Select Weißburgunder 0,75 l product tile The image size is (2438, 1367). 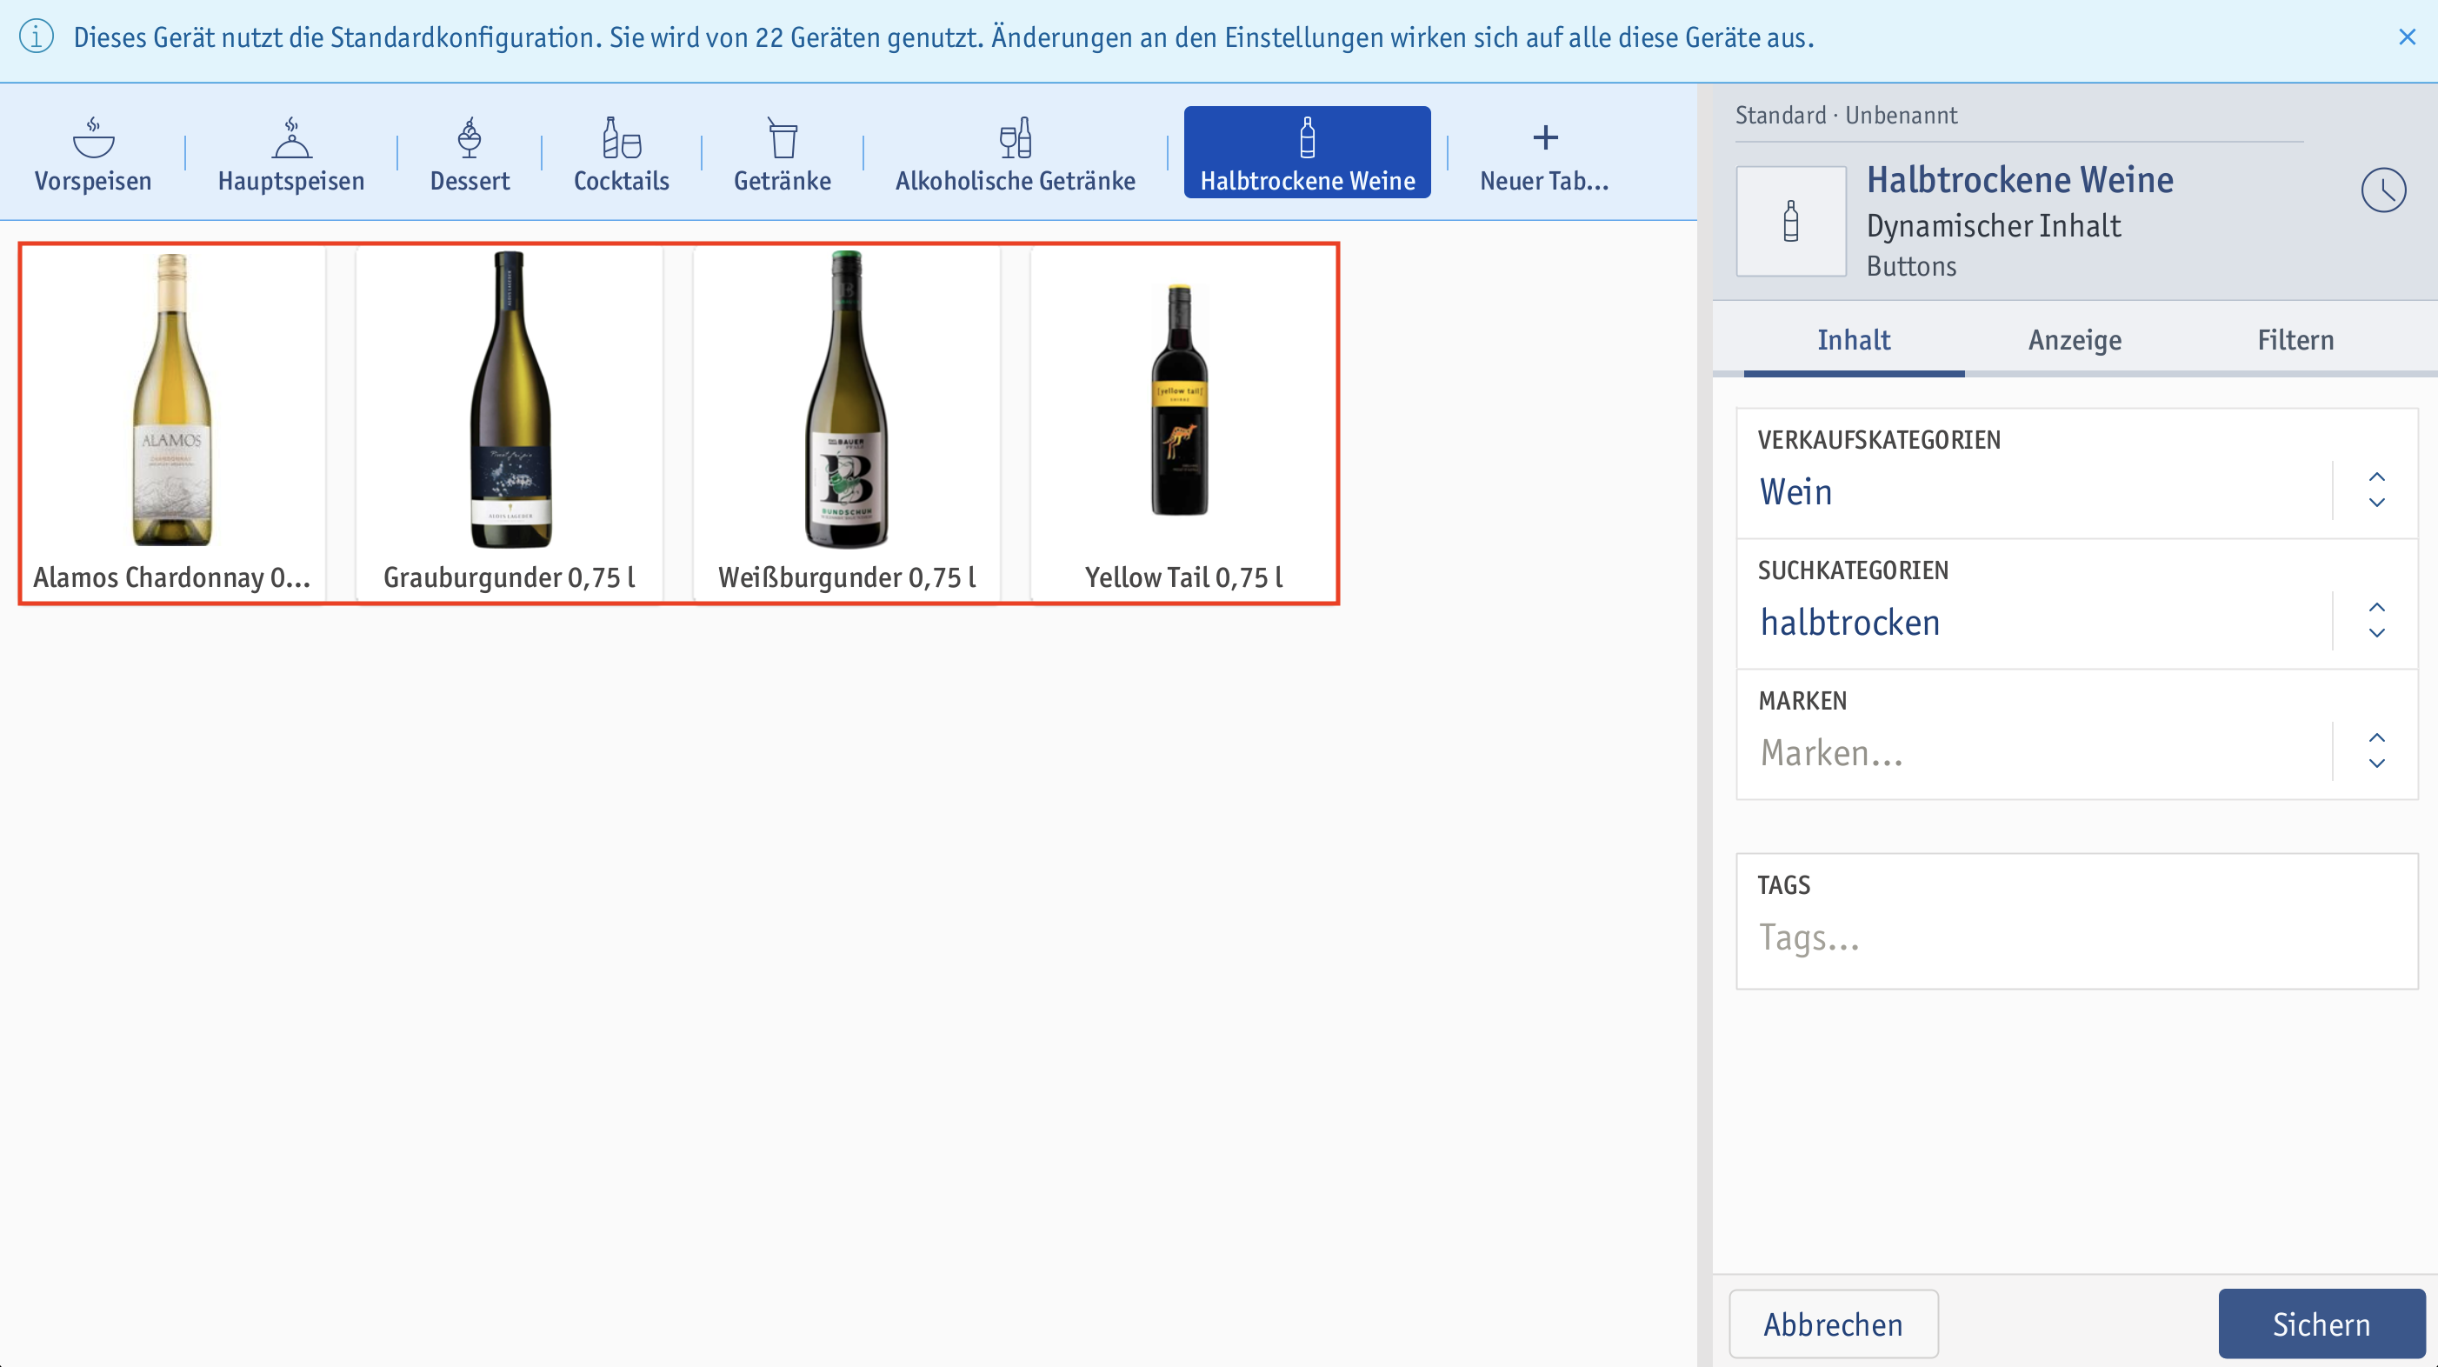click(x=846, y=423)
